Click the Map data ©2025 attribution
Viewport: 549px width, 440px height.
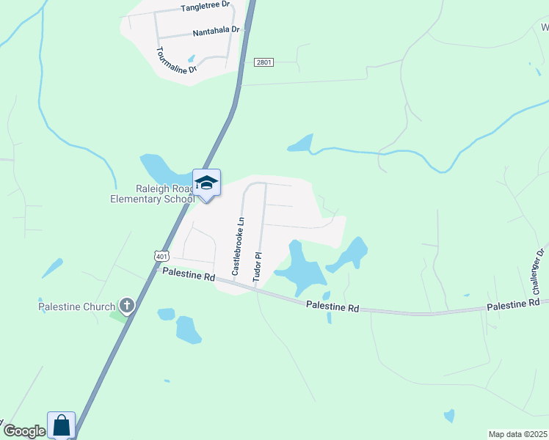(x=518, y=434)
